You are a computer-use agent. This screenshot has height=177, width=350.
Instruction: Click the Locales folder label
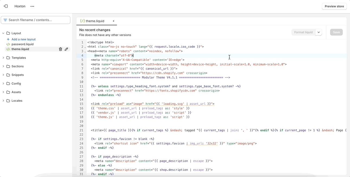(17, 101)
